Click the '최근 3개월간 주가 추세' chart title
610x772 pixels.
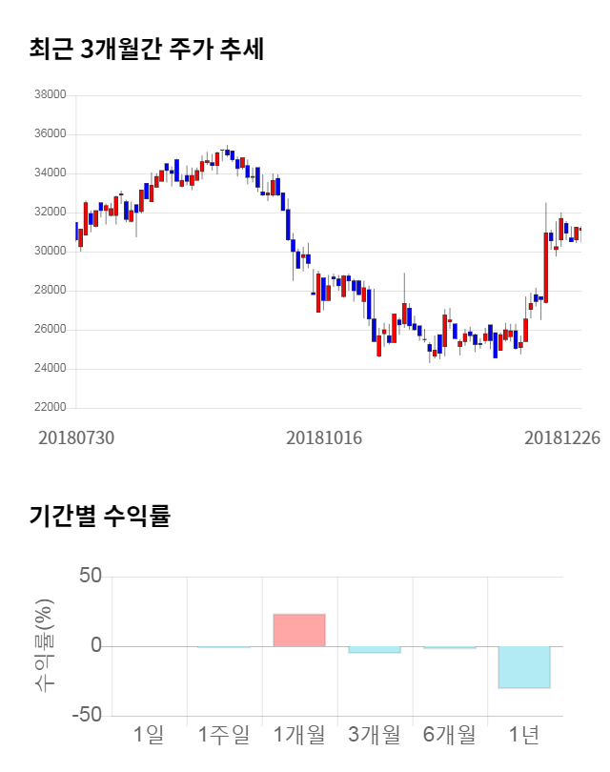[x=147, y=50]
